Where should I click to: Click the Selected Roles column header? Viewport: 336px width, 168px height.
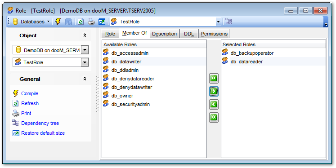tap(273, 44)
